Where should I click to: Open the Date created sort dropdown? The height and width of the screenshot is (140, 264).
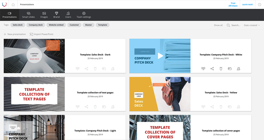[252, 25]
